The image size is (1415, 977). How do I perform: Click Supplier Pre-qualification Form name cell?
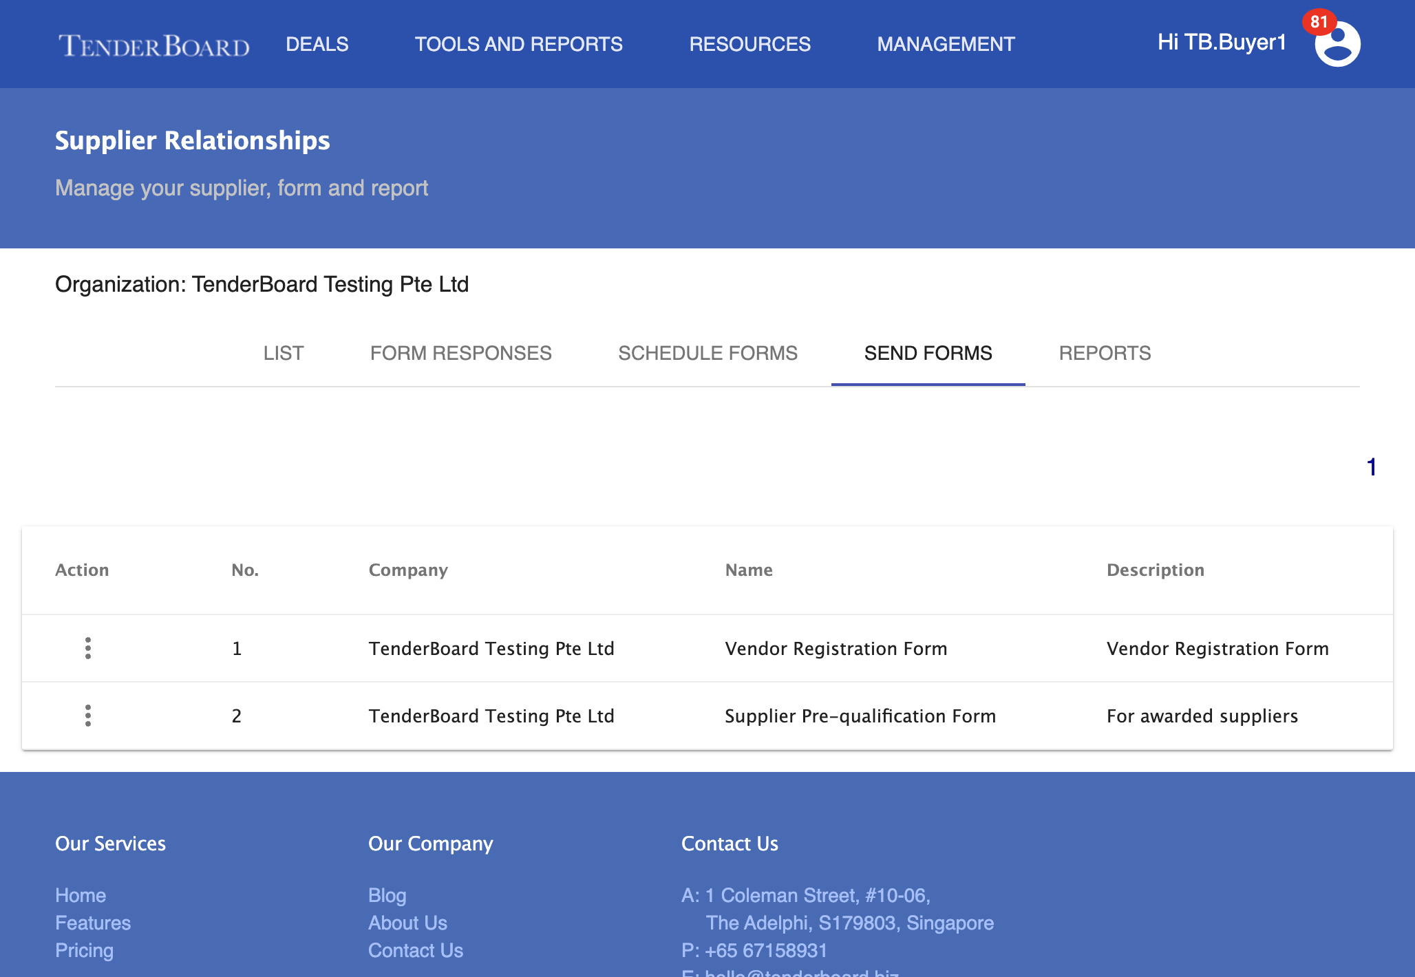tap(860, 716)
